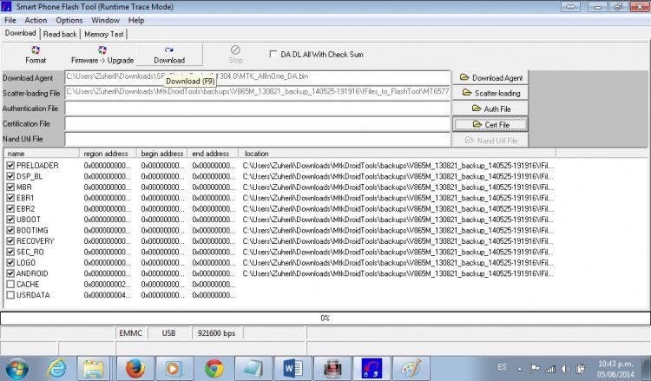Click the Download Agent path field
Screen dimensions: 651x381
(x=258, y=77)
